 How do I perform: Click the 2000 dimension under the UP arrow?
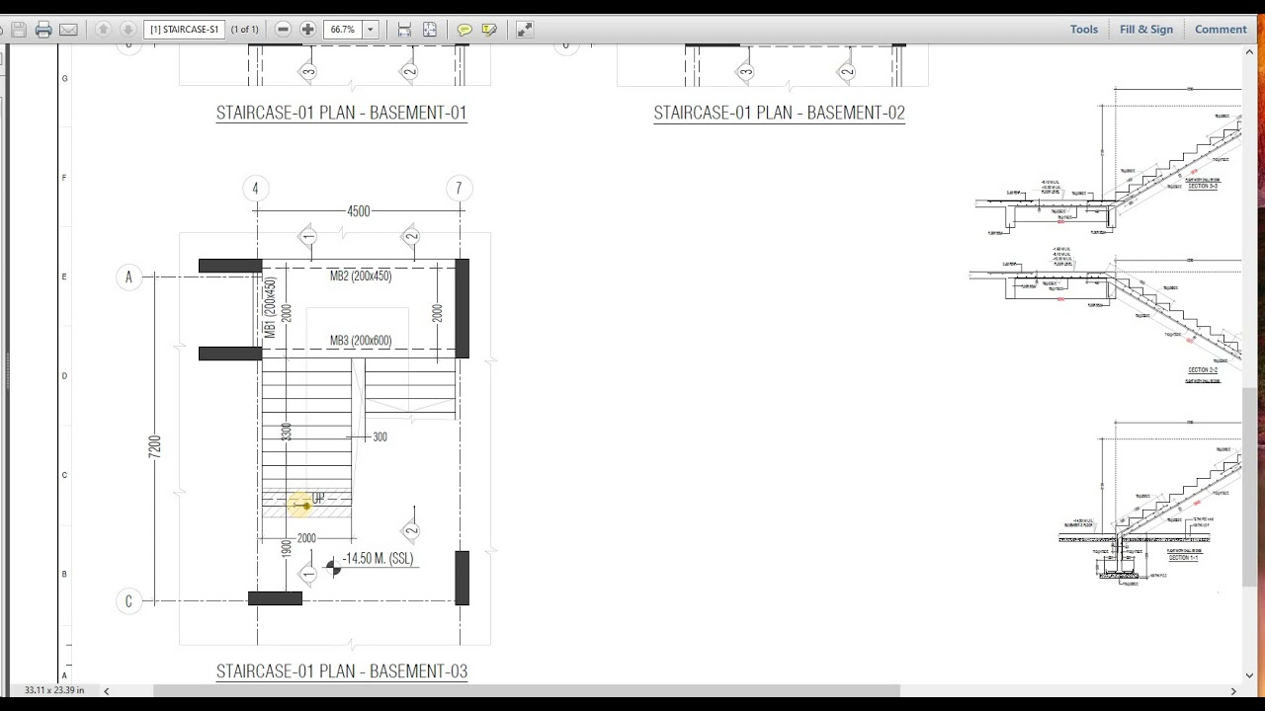tap(306, 538)
